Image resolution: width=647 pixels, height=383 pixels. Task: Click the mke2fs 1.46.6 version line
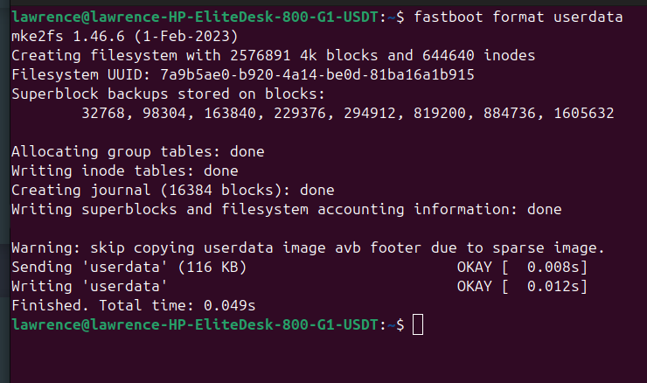[x=125, y=37]
